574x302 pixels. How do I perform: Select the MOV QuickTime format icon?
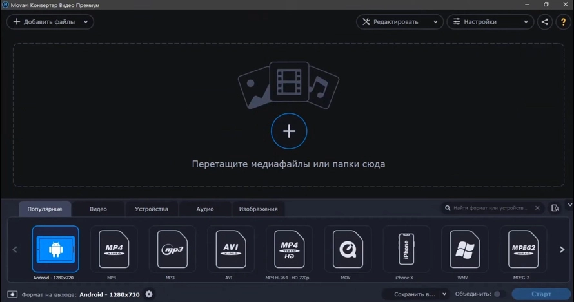[348, 249]
